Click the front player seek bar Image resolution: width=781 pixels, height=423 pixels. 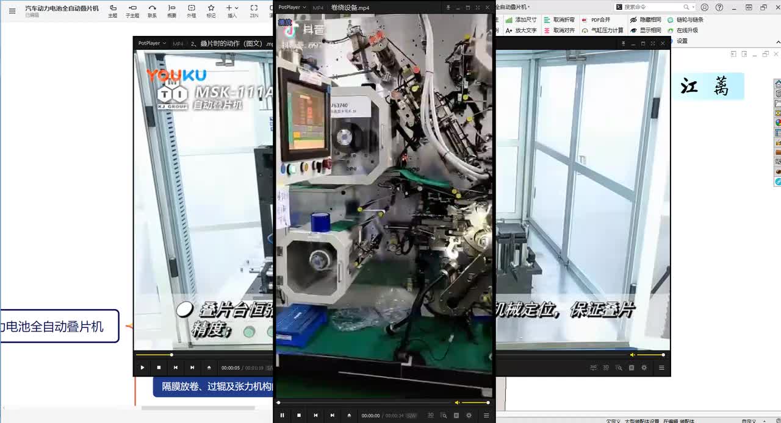coord(365,402)
